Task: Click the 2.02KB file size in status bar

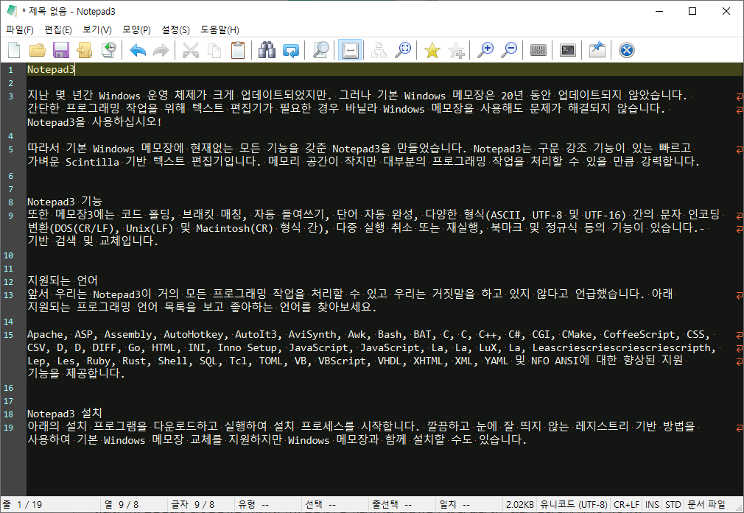Action: pos(519,504)
